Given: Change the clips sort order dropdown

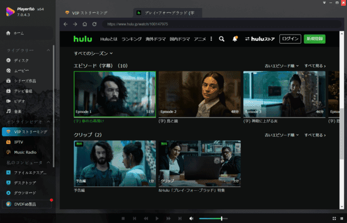Looking at the screenshot, I should [282, 135].
